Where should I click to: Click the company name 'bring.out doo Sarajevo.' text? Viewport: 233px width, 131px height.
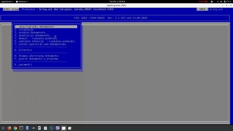[x=56, y=9]
